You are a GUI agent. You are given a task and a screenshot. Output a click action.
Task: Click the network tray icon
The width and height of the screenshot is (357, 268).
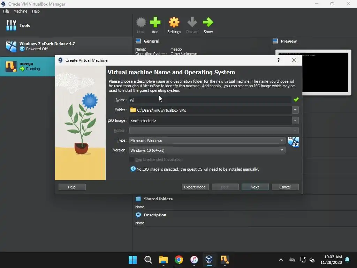(x=303, y=260)
